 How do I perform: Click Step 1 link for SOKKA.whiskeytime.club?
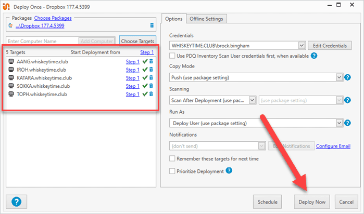[x=133, y=86]
